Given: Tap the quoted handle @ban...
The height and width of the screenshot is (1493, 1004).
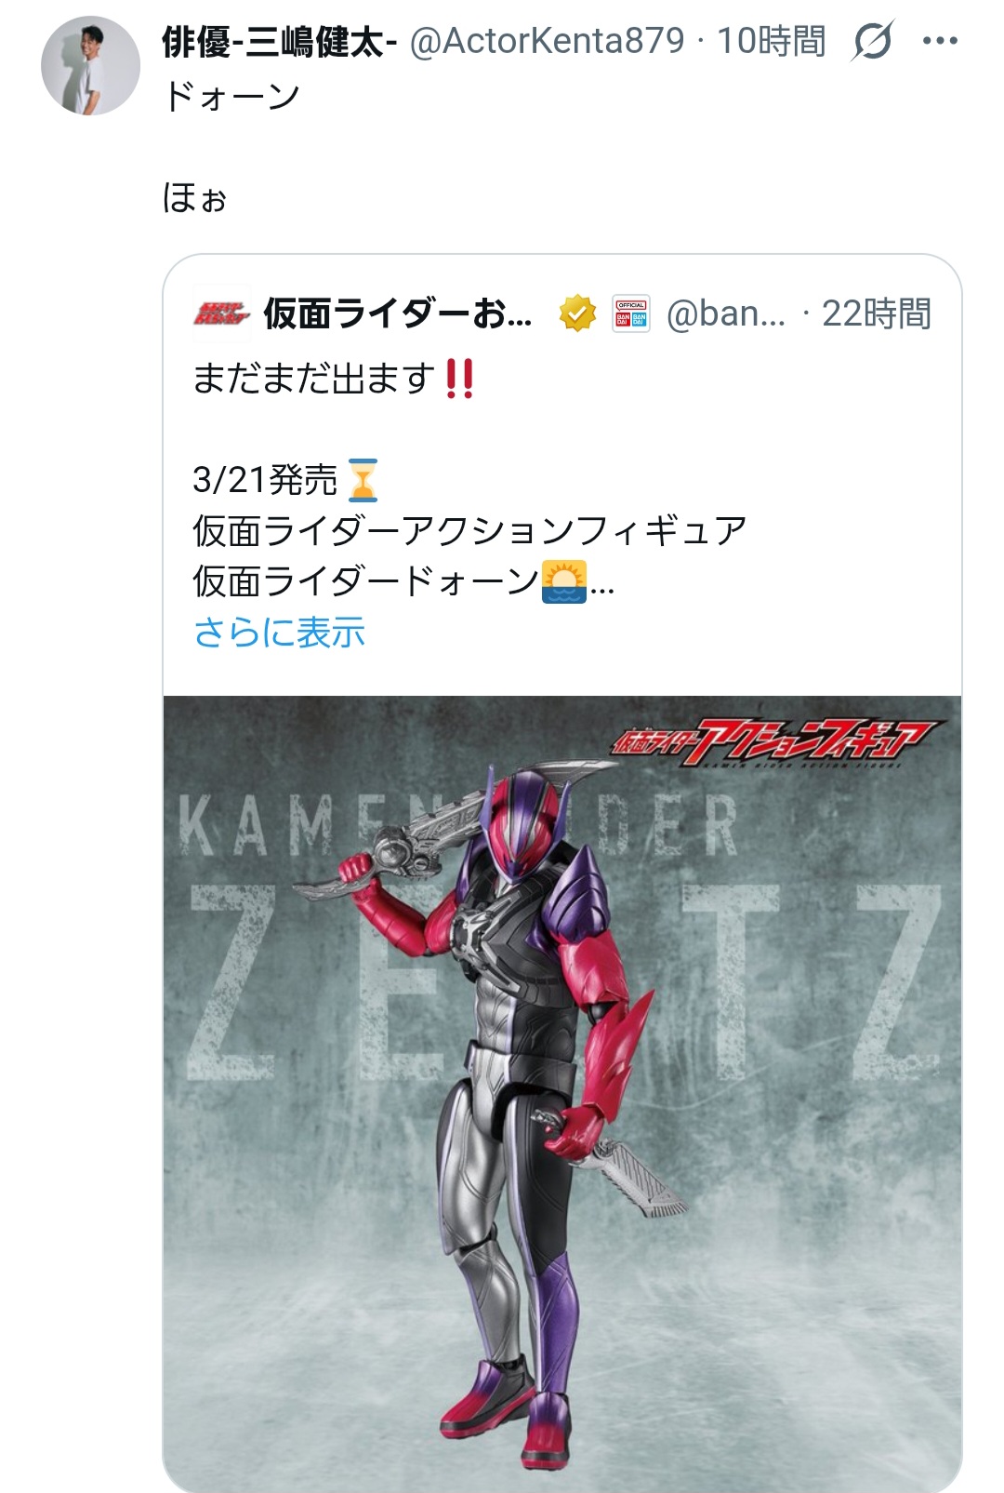Looking at the screenshot, I should click(x=726, y=314).
